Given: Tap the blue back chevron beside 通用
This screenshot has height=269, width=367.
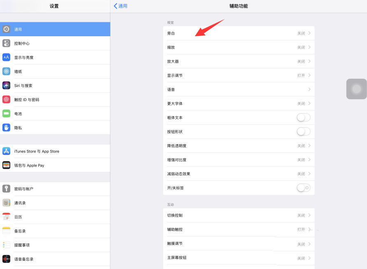Looking at the screenshot, I should 115,6.
